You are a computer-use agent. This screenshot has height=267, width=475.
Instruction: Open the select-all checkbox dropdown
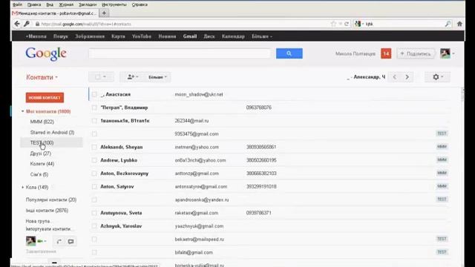coord(101,77)
